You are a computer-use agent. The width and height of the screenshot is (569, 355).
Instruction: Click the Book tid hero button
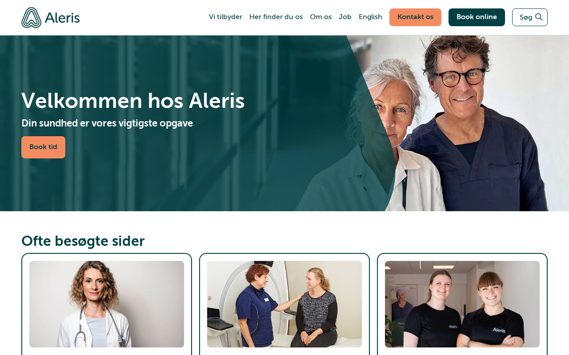[x=43, y=147]
